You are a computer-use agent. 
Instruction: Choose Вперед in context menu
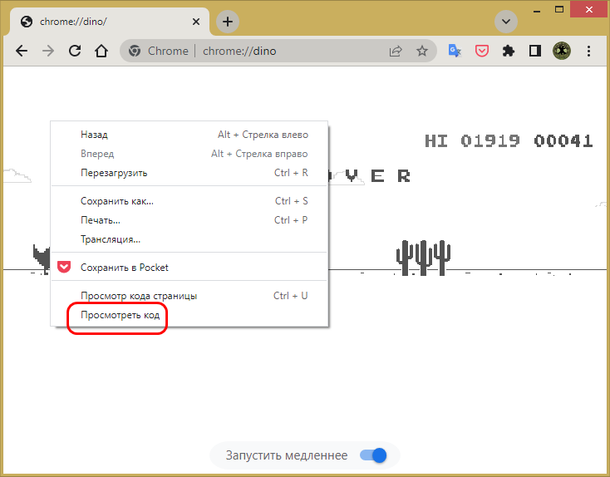(189, 154)
